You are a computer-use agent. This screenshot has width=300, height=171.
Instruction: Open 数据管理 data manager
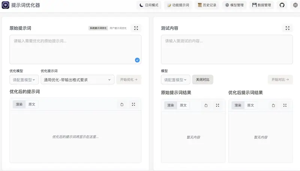coord(261,5)
